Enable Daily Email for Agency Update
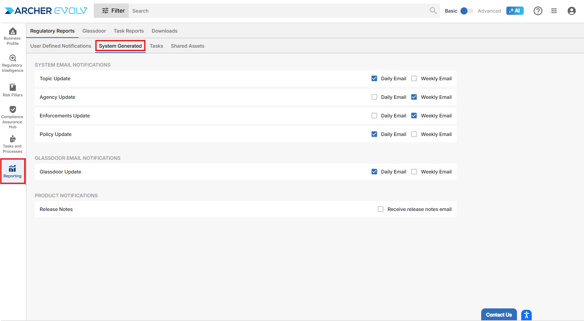The height and width of the screenshot is (321, 584). pyautogui.click(x=374, y=97)
